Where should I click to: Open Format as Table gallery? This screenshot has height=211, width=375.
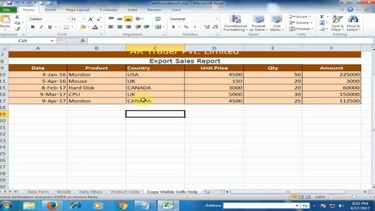tap(258, 23)
